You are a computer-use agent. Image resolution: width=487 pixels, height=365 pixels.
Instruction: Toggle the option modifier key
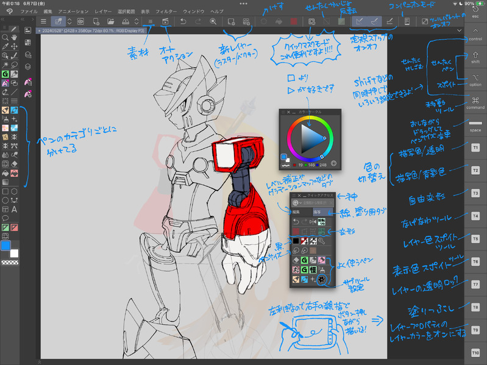[x=475, y=80]
